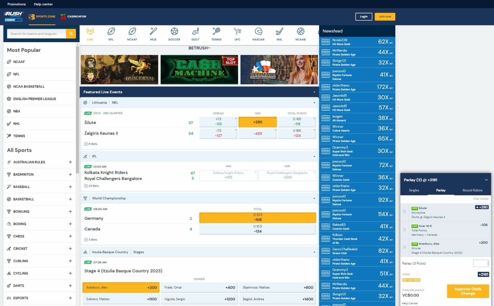Expand Badminton sport

[70, 174]
